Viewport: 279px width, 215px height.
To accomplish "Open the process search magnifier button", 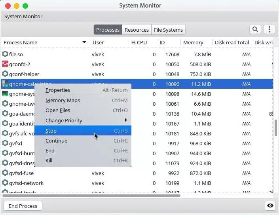I will 255,29.
